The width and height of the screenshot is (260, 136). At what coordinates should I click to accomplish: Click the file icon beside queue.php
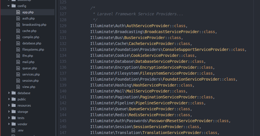click(x=18, y=68)
